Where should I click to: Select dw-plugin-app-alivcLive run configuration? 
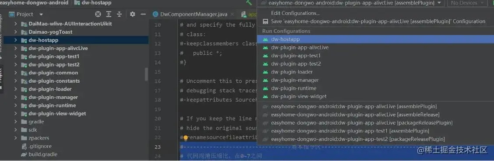[x=375, y=48]
